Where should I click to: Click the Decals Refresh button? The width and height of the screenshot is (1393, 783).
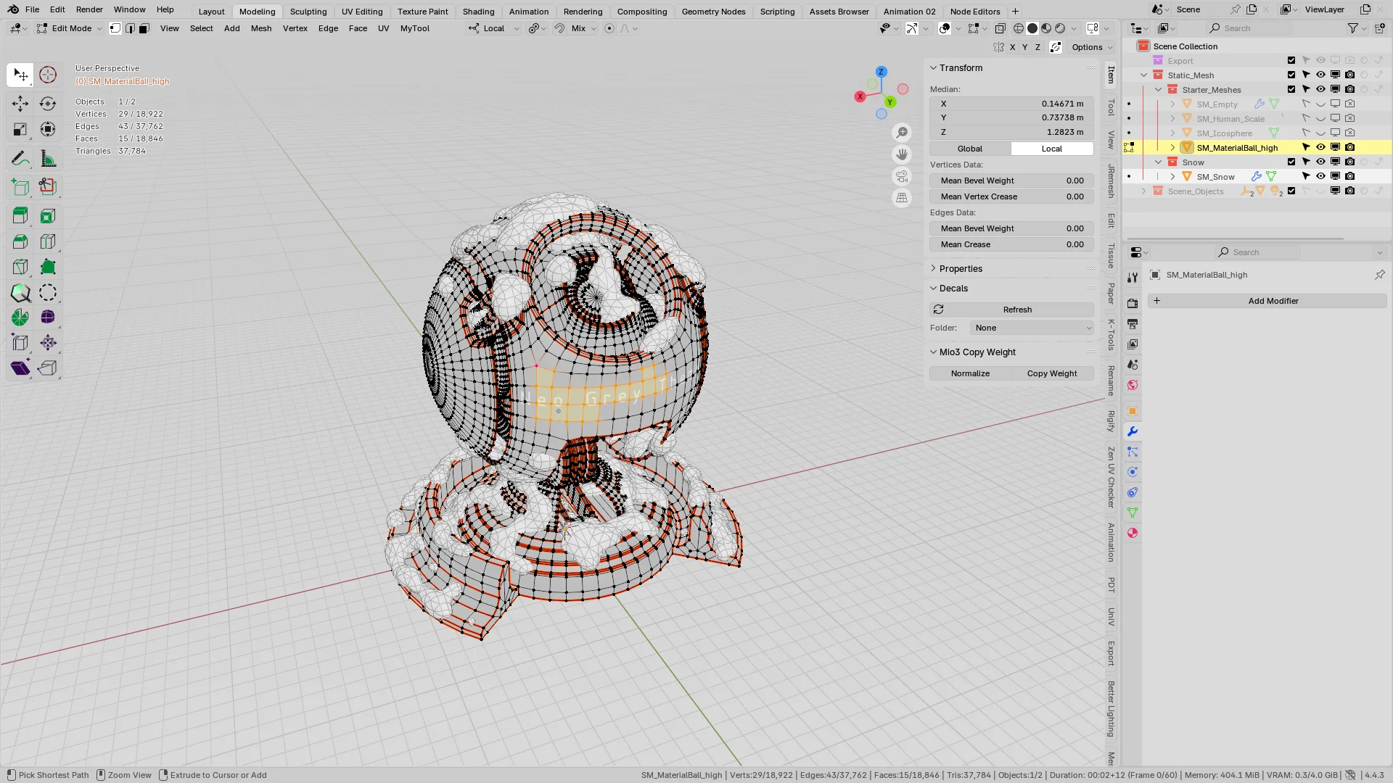point(1012,310)
